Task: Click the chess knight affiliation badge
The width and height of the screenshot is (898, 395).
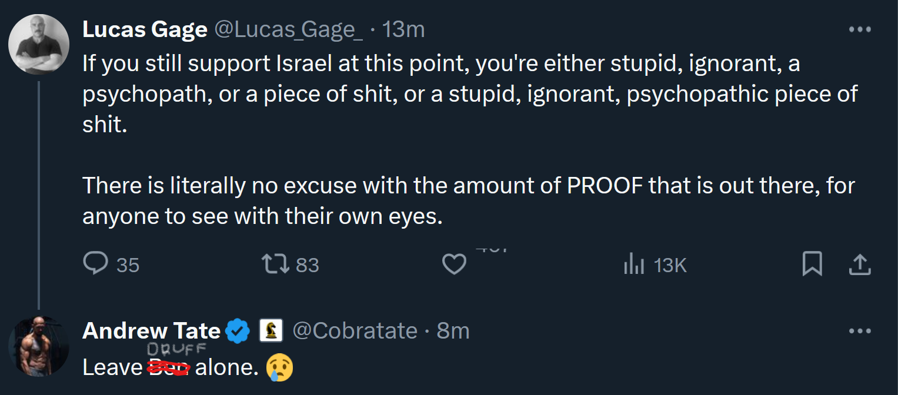Action: click(x=271, y=331)
